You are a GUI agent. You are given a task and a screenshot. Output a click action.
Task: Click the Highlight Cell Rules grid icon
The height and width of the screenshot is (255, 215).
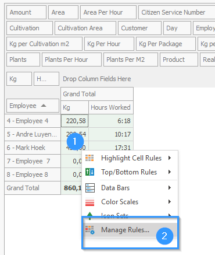(x=89, y=158)
